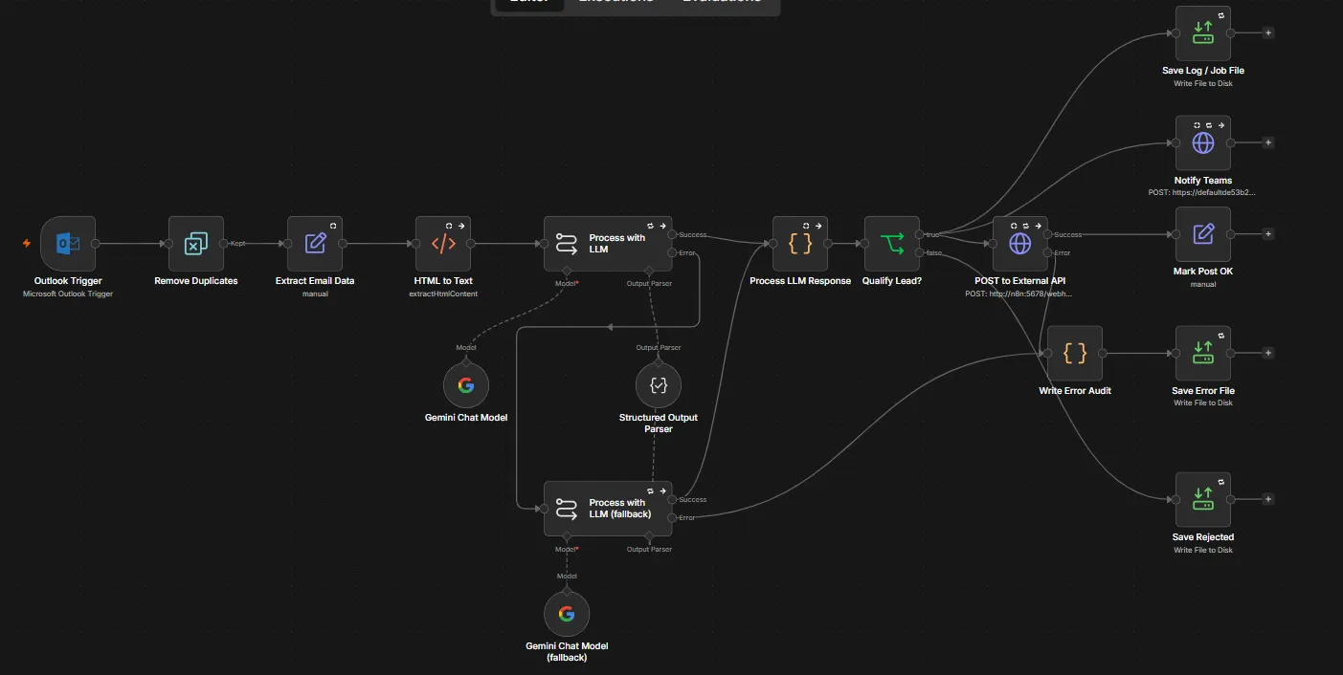Open the Process with LLM node
Viewport: 1343px width, 675px height.
608,244
